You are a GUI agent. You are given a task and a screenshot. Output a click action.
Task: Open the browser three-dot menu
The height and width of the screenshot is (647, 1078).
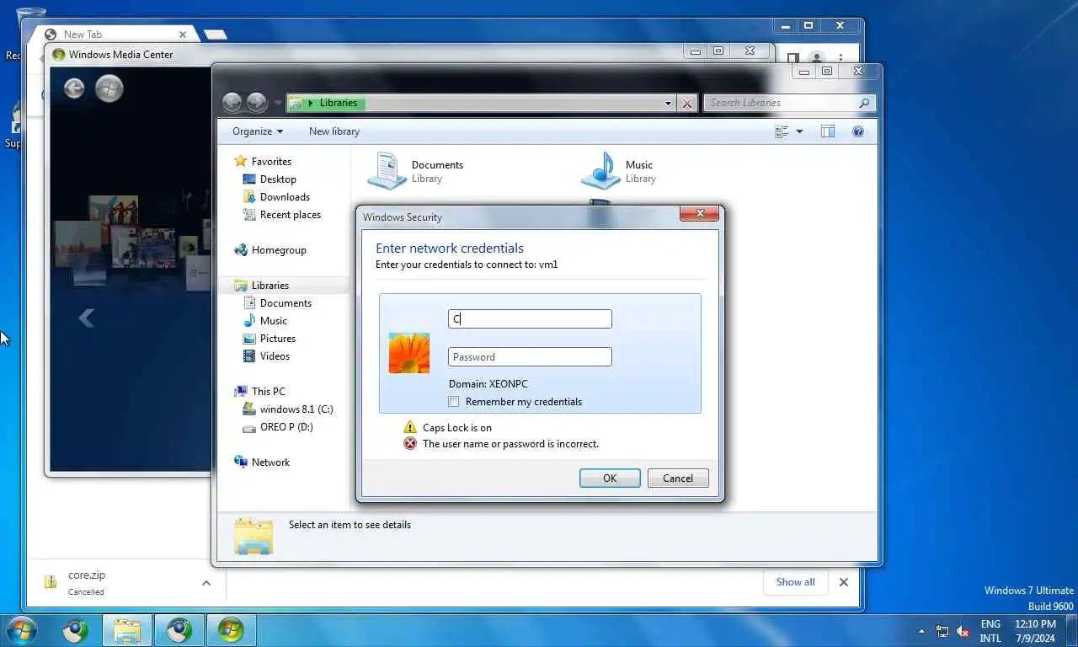tap(841, 58)
